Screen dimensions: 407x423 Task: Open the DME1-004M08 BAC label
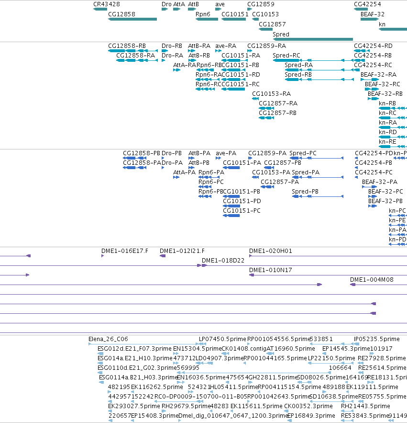372,280
